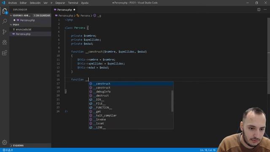This screenshot has height=152, width=270.
Task: Click the opening brace after class Persona
Action: tap(88, 28)
